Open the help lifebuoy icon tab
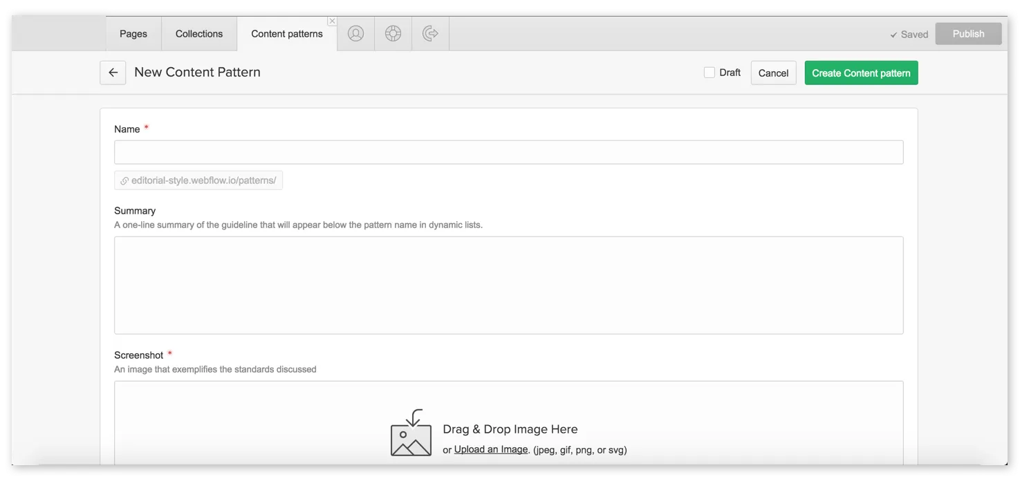The width and height of the screenshot is (1020, 479). coord(393,33)
